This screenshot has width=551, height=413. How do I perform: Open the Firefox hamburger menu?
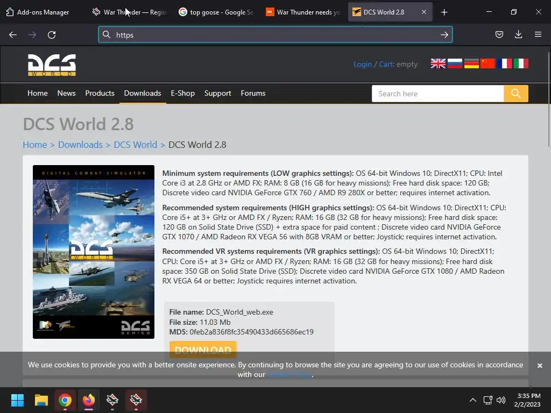(x=538, y=34)
